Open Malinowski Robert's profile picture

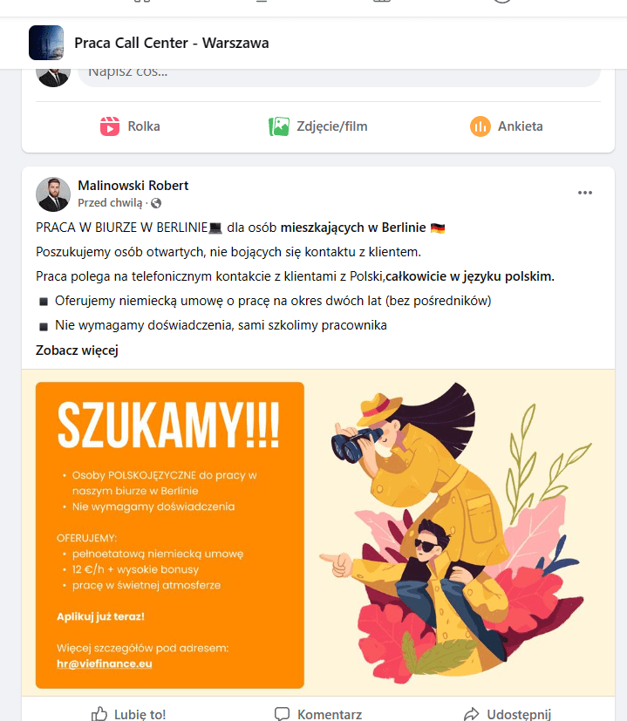click(x=53, y=194)
